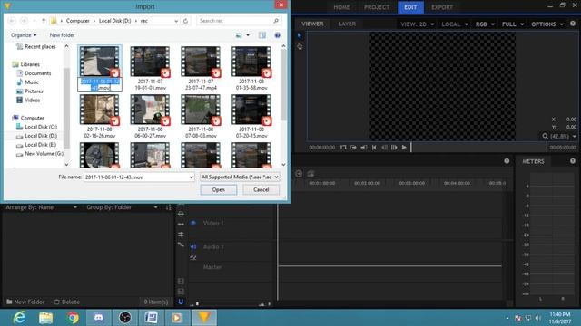Open the File name combo box dropdown
Image resolution: width=581 pixels, height=326 pixels.
(192, 177)
